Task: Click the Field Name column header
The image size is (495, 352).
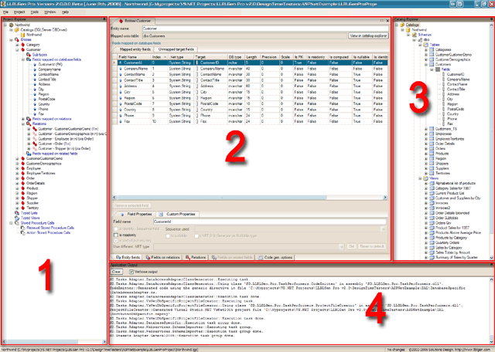Action: coord(134,57)
